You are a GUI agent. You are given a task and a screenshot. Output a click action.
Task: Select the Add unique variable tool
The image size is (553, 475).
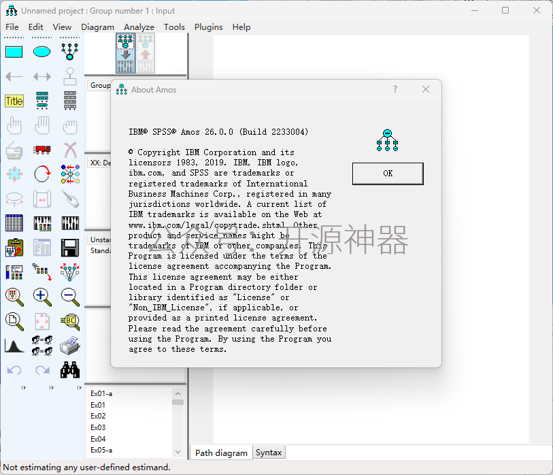70,76
